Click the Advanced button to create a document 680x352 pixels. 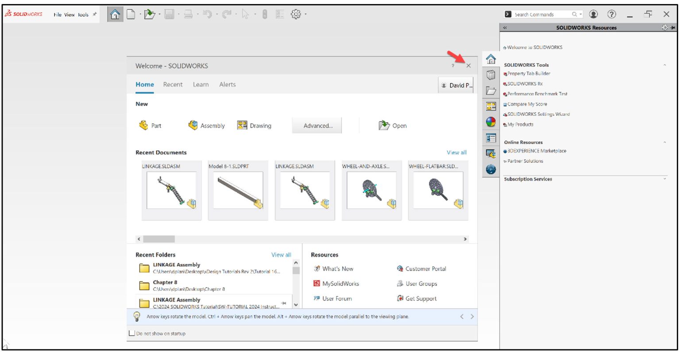[x=317, y=125]
